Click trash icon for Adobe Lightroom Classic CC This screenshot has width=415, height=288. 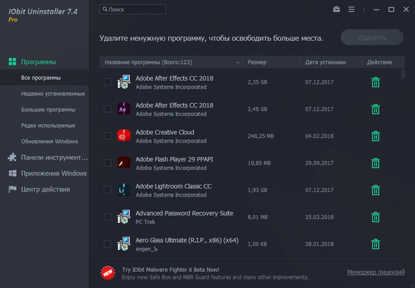pyautogui.click(x=375, y=190)
